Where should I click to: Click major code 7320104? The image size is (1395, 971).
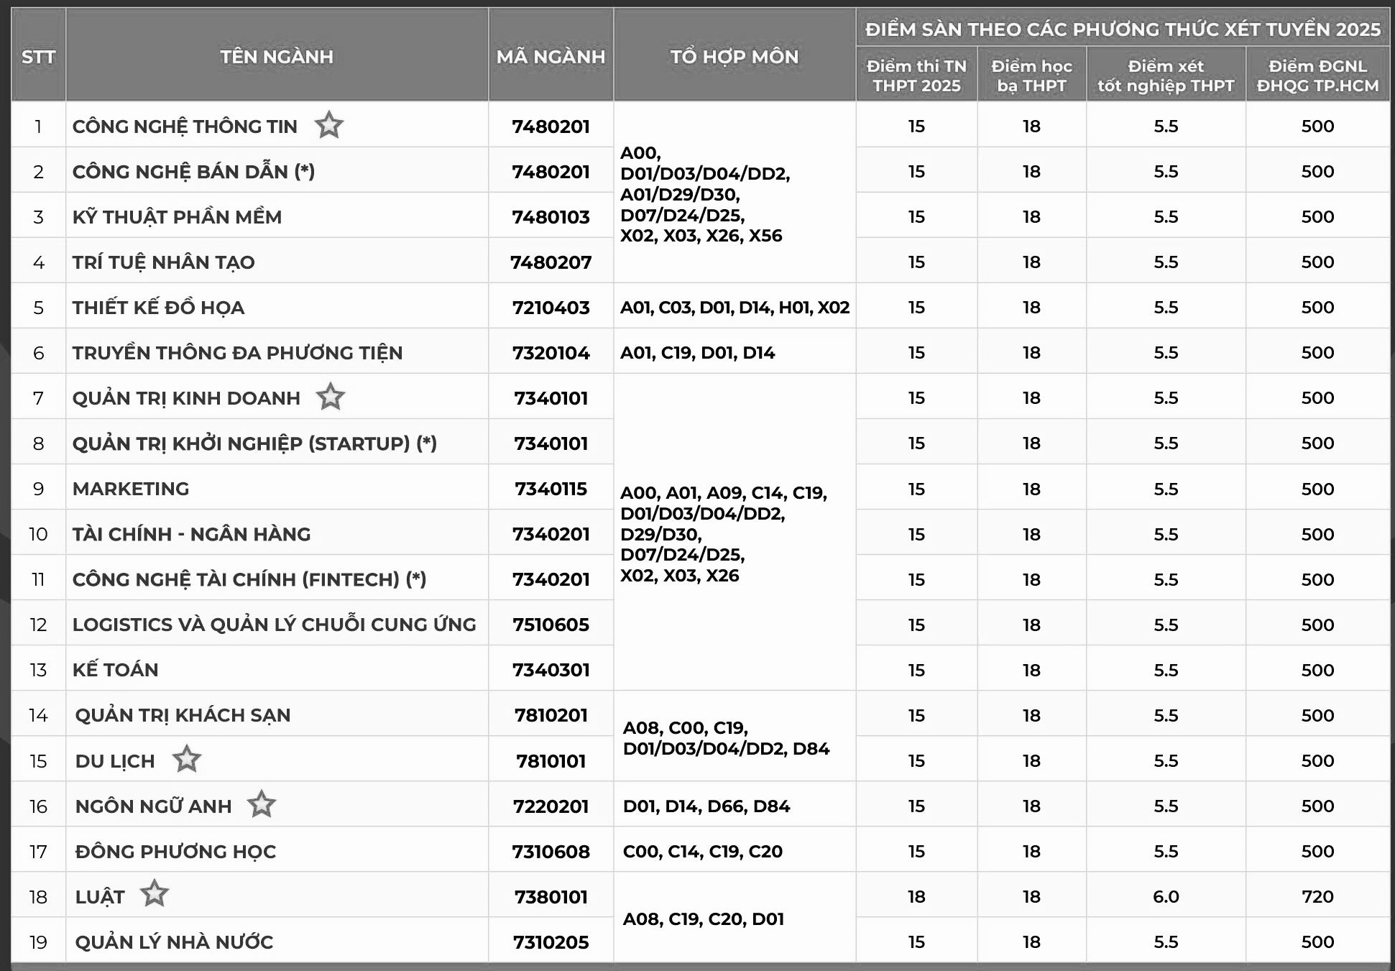[x=551, y=353]
